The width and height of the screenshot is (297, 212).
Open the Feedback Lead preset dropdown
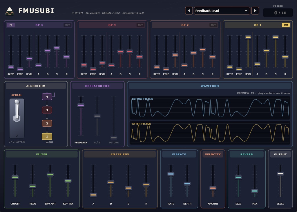pos(222,11)
